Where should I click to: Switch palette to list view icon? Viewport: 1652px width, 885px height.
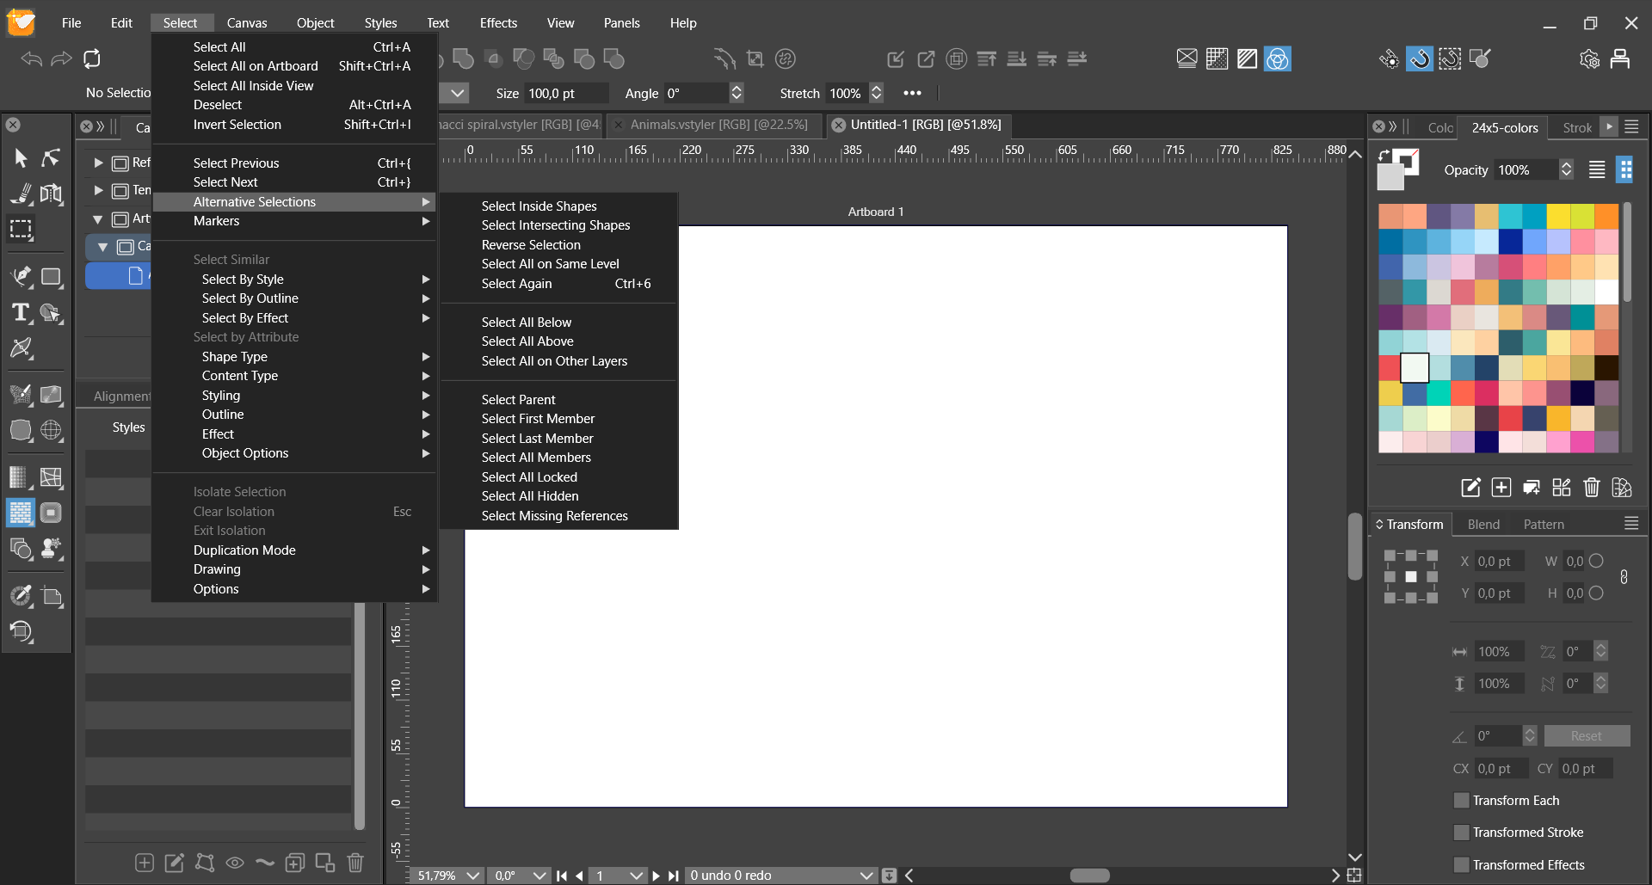pyautogui.click(x=1596, y=170)
